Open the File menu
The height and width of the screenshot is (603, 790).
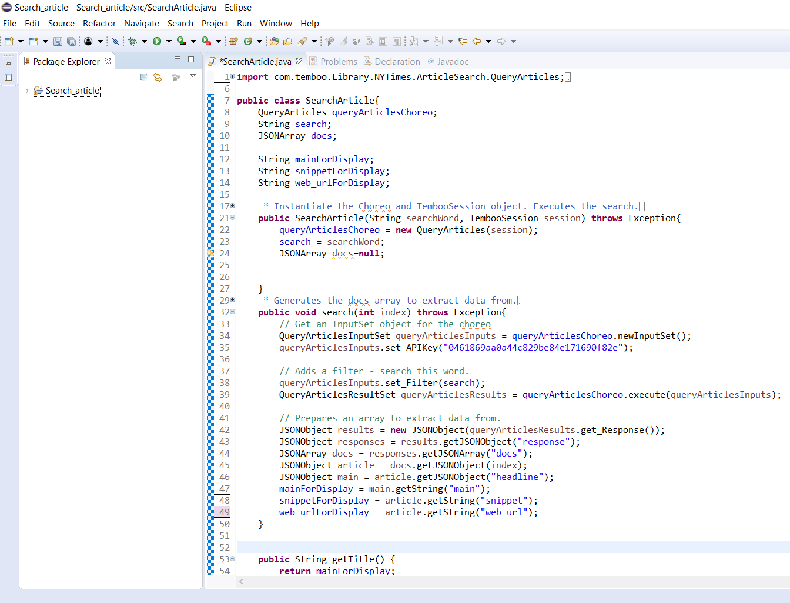9,24
